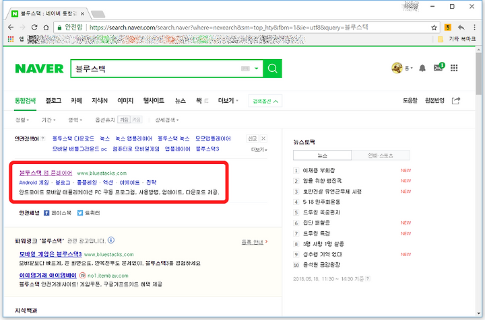The image size is (485, 320).
Task: Click the browser forward arrow
Action: pos(23,28)
